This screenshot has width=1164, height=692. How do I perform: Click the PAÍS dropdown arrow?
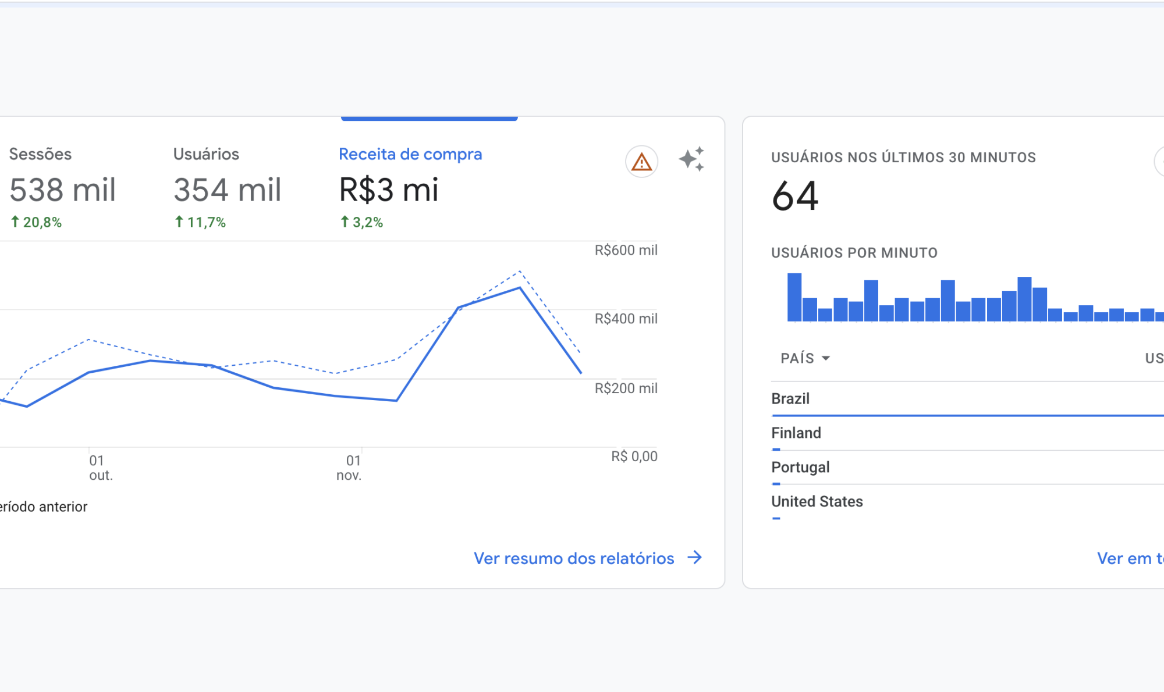pos(825,358)
